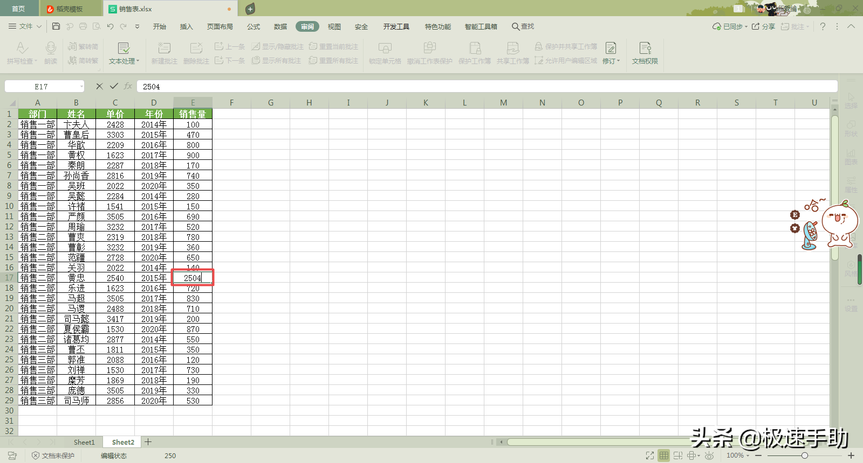Open the 公式 ribbon tab
Screen dimensions: 863x463
[254, 26]
